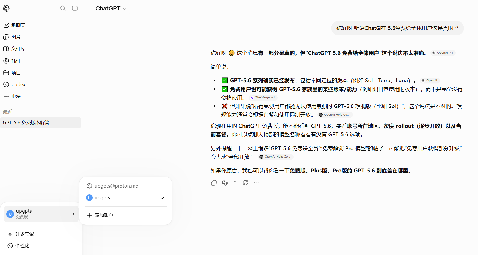Open the OpenAI citation after Luna sentence
The height and width of the screenshot is (255, 478).
click(x=430, y=81)
